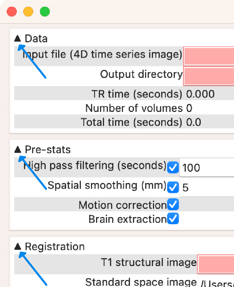234x287 pixels.
Task: Turn off the Brain extraction checkbox
Action: [x=173, y=219]
